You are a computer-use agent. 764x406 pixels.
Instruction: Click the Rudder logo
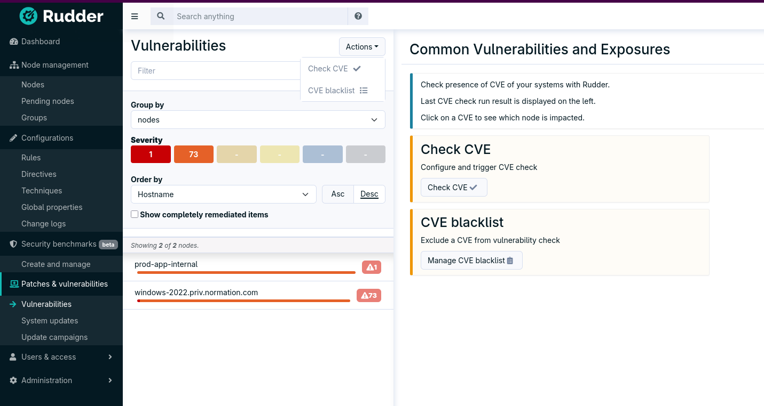(x=61, y=16)
